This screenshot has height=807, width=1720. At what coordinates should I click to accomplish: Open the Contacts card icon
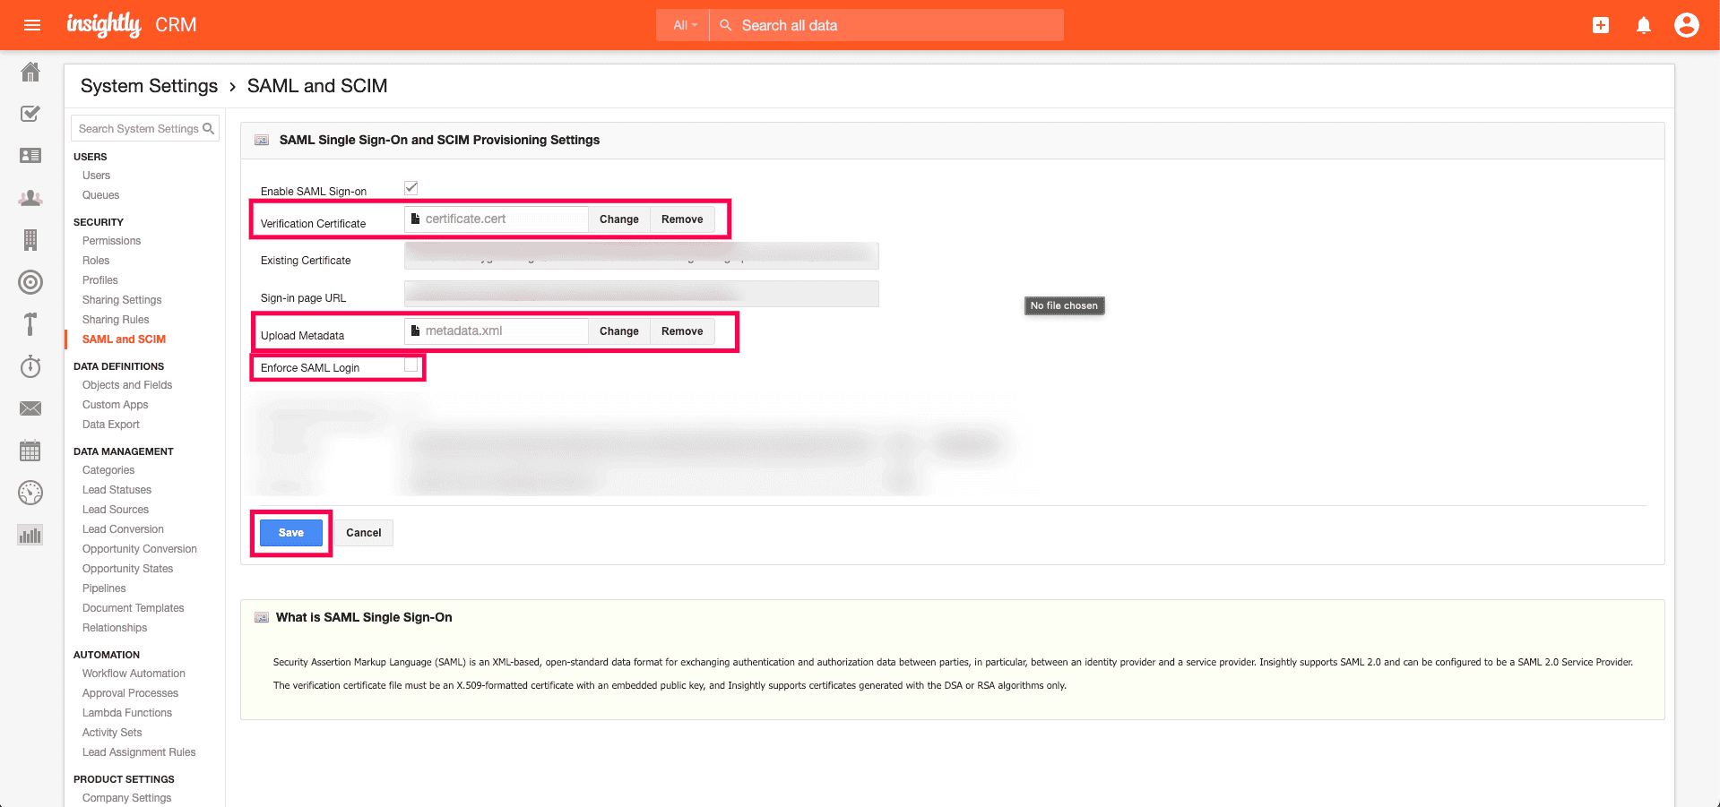point(30,155)
